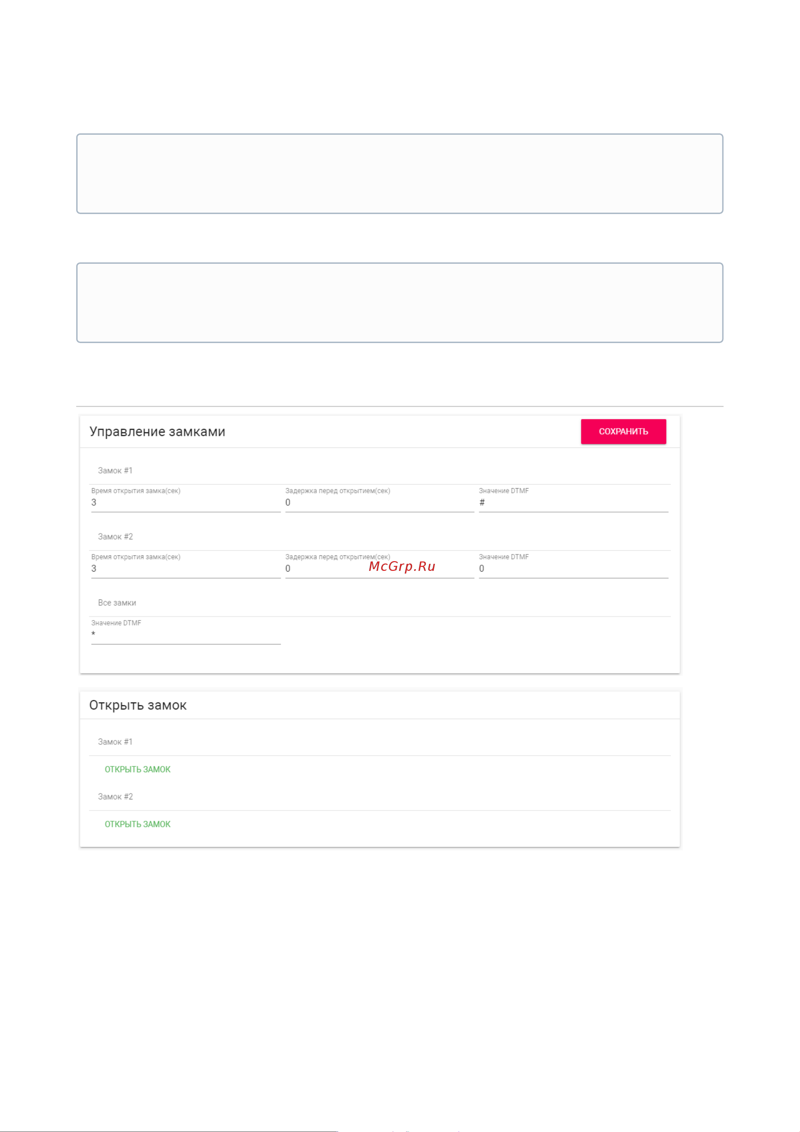
Task: Click inside the lower empty bordered box
Action: tap(400, 303)
